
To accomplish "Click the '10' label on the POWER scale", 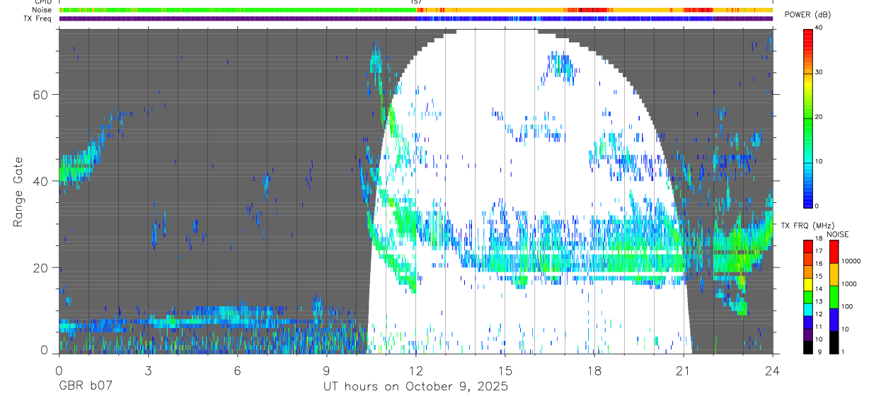I will 819,161.
